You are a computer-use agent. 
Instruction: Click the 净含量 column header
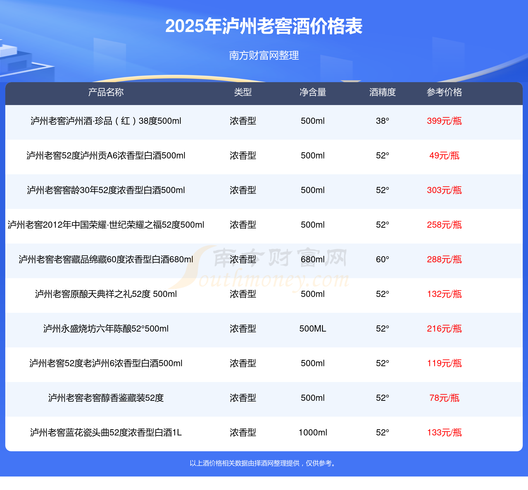313,92
